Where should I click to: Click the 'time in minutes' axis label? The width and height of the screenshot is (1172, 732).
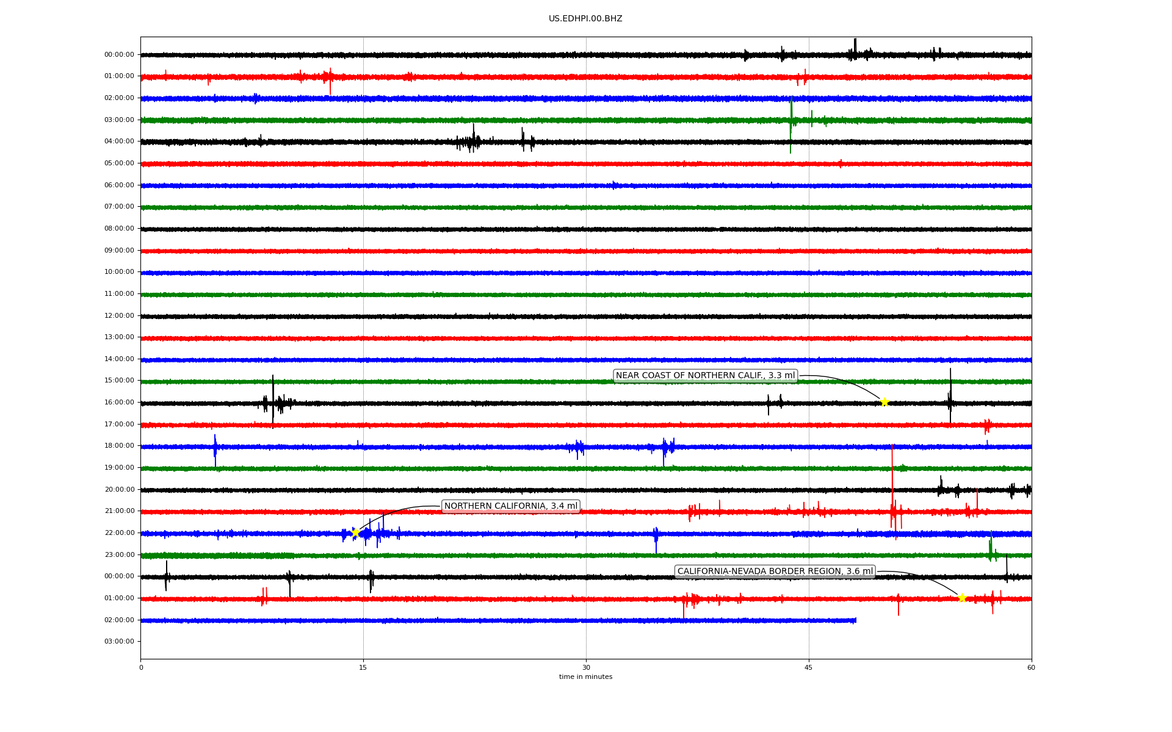(585, 677)
